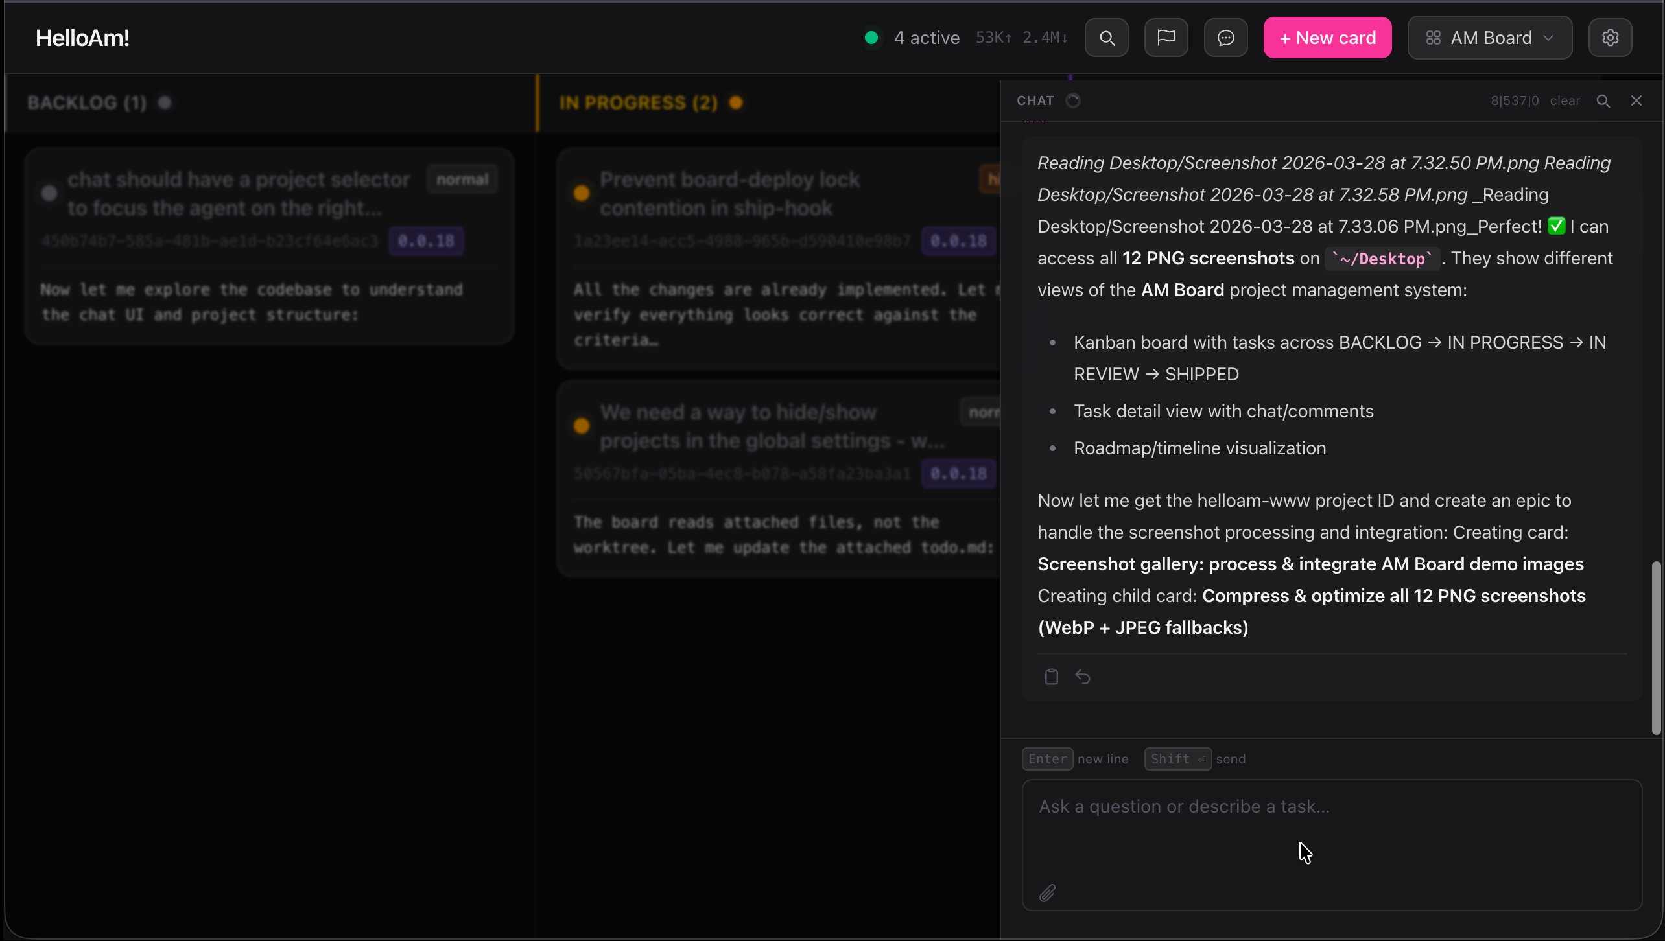This screenshot has width=1665, height=941.
Task: Click the chat panel scrollbar
Action: [x=1656, y=648]
